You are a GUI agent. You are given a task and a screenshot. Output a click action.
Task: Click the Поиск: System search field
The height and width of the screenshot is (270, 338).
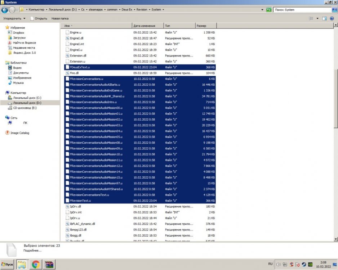(301, 10)
